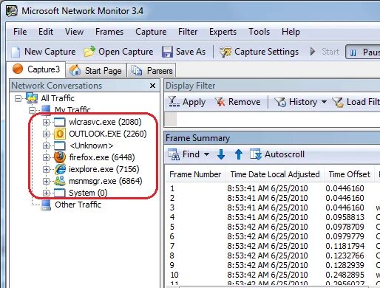Open the Filter menu
The height and width of the screenshot is (288, 380).
click(x=188, y=32)
